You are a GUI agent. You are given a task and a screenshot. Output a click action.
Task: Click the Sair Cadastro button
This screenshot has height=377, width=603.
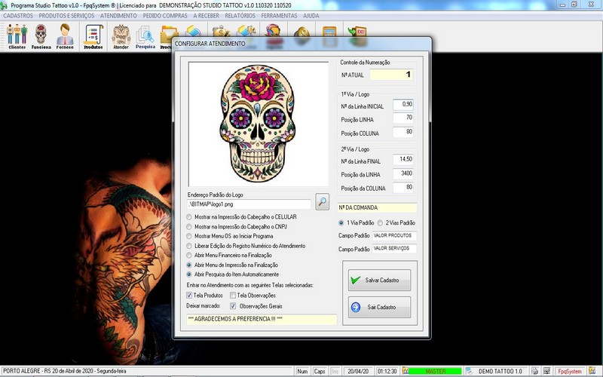coord(380,308)
